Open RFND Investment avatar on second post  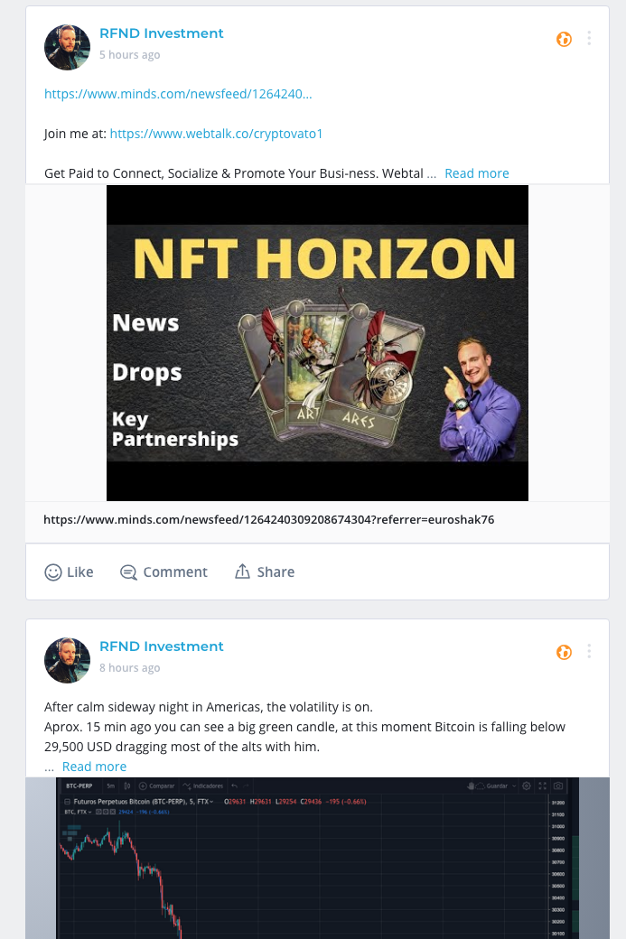67,660
